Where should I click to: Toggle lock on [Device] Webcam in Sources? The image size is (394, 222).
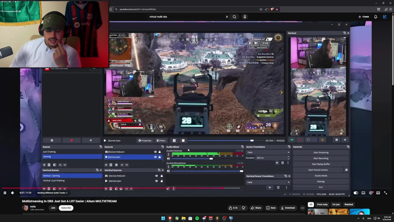159,152
